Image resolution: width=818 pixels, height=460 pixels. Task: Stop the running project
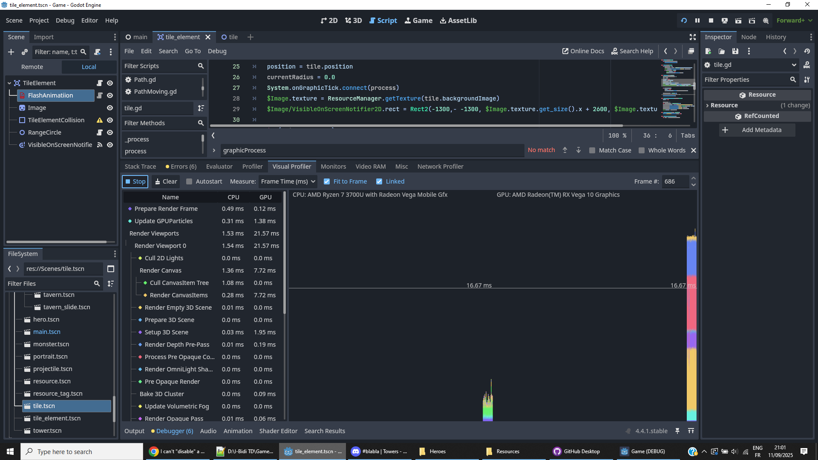pyautogui.click(x=711, y=20)
